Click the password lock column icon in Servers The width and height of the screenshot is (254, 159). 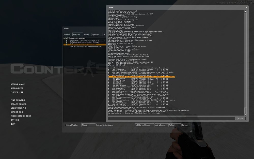pyautogui.click(x=64, y=38)
